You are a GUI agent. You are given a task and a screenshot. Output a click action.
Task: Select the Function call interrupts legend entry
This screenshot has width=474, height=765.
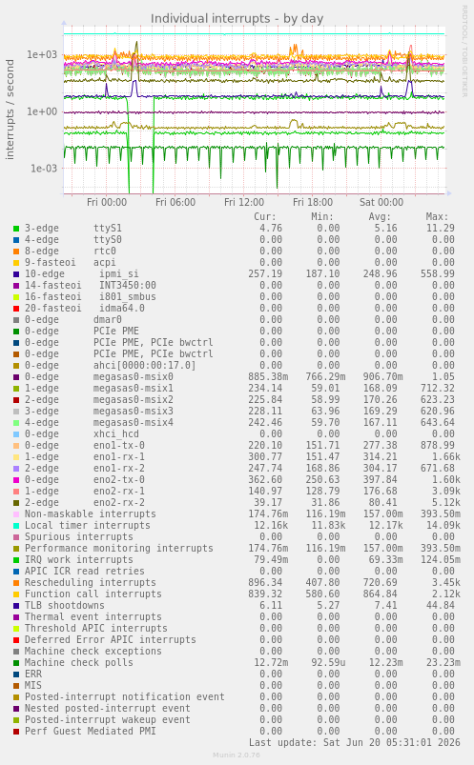[x=93, y=594]
